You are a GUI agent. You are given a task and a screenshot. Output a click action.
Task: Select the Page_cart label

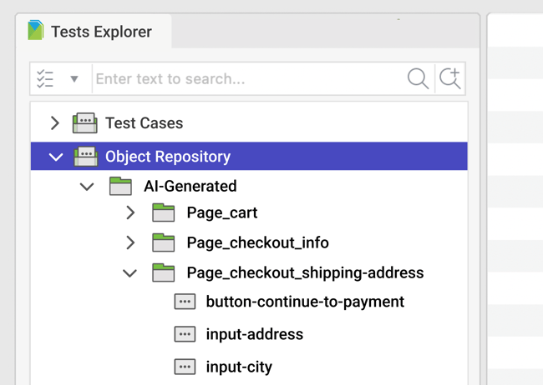(x=222, y=212)
